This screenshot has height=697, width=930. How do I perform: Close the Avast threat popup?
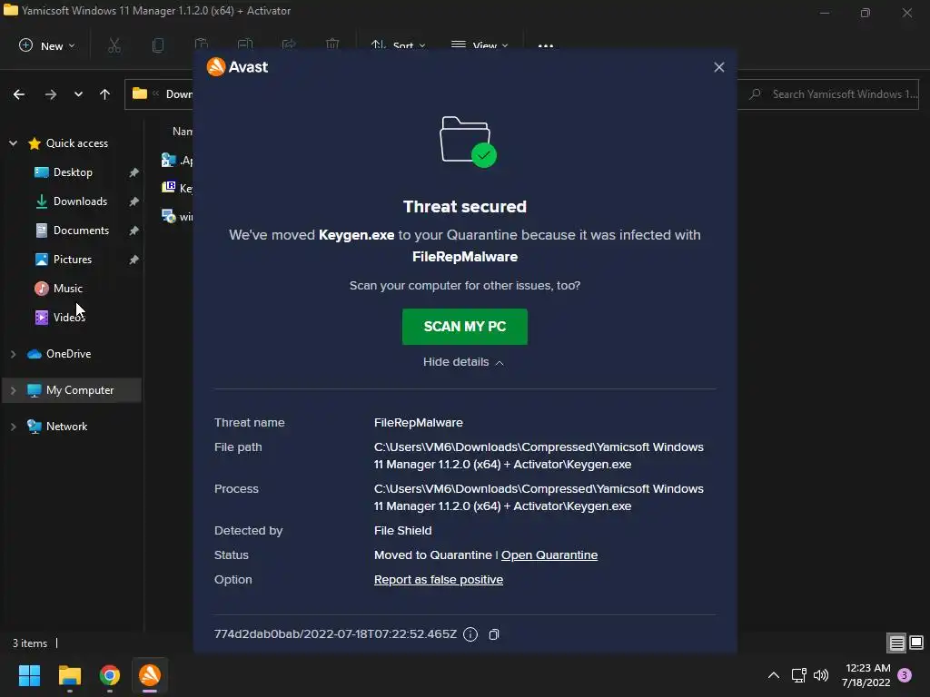[719, 67]
